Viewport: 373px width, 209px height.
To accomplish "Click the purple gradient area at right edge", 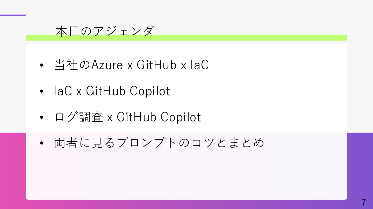I will pyautogui.click(x=360, y=165).
